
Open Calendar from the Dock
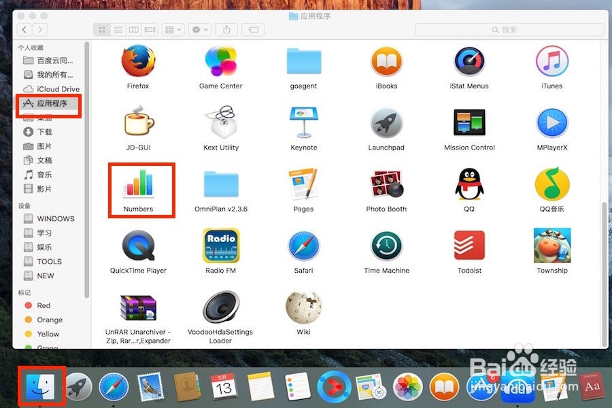click(224, 387)
